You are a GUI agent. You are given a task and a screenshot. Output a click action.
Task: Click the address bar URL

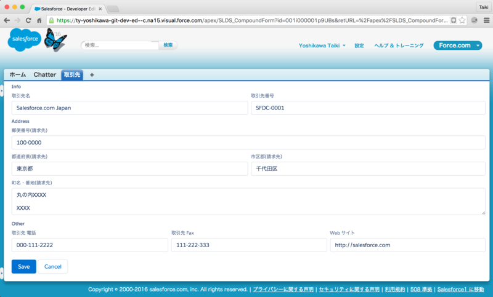click(251, 20)
